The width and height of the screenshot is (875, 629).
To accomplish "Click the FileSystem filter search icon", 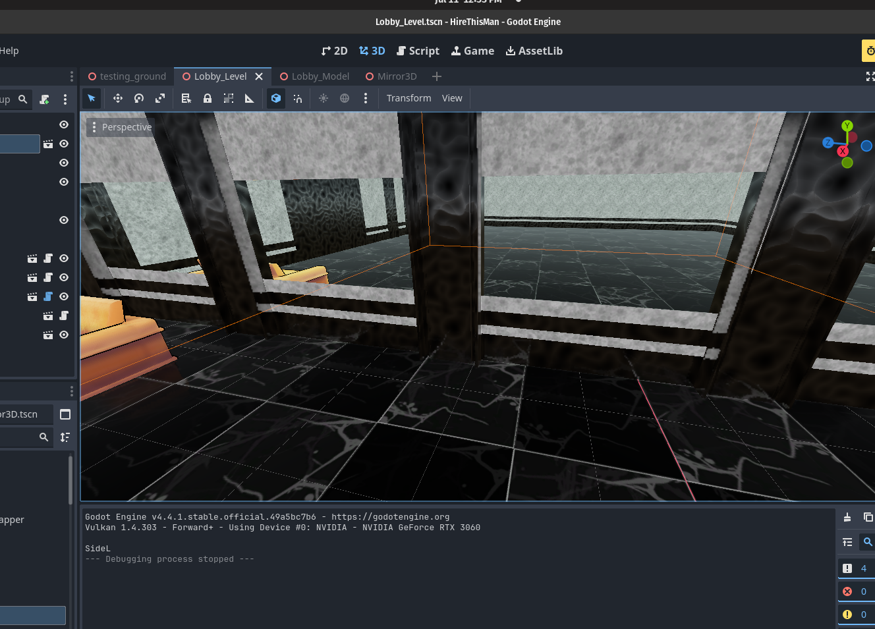I will pos(43,437).
